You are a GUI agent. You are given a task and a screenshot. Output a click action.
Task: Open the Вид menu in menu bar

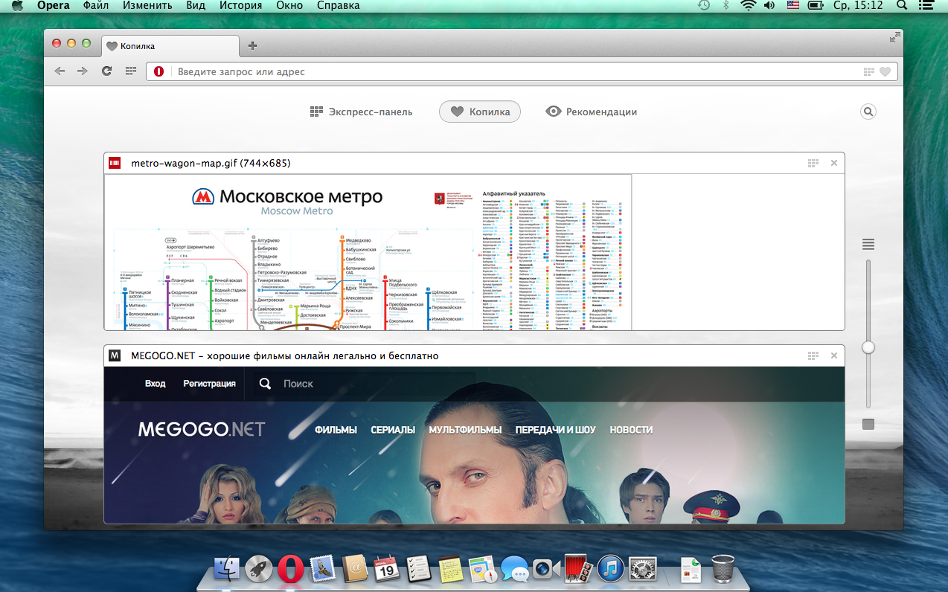coord(196,6)
